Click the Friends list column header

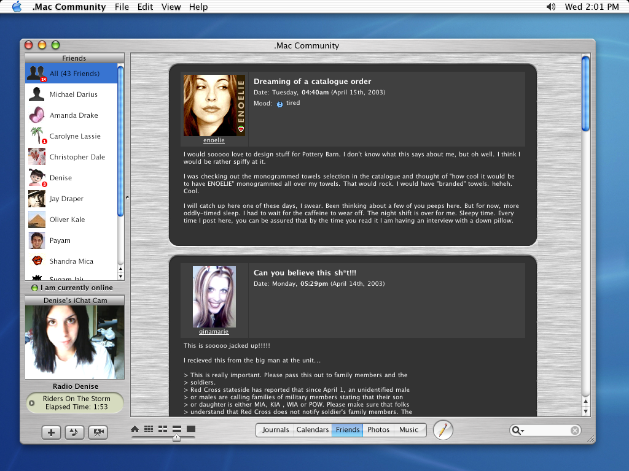point(74,58)
